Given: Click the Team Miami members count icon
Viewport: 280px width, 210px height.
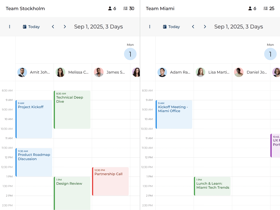Looking at the screenshot, I should coord(250,8).
